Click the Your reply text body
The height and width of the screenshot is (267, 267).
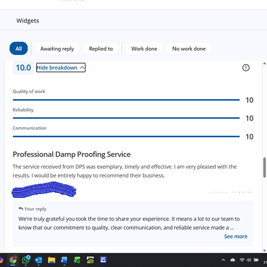point(129,223)
